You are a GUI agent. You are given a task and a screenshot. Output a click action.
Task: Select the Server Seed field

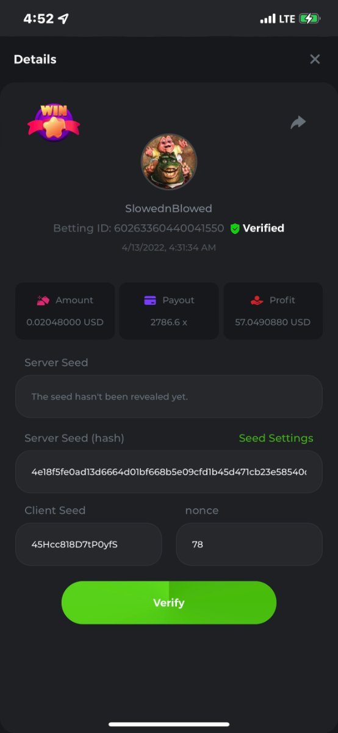pyautogui.click(x=169, y=396)
